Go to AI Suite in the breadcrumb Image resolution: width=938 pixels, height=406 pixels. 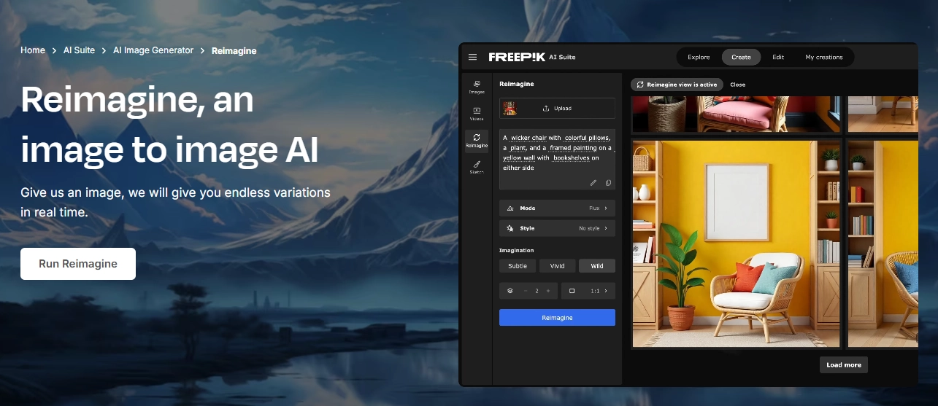(79, 50)
